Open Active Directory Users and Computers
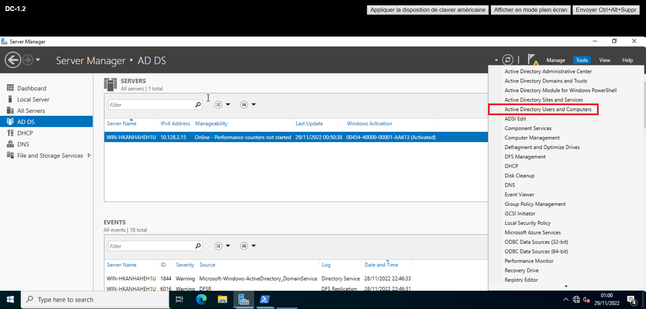This screenshot has width=646, height=309. pyautogui.click(x=548, y=109)
